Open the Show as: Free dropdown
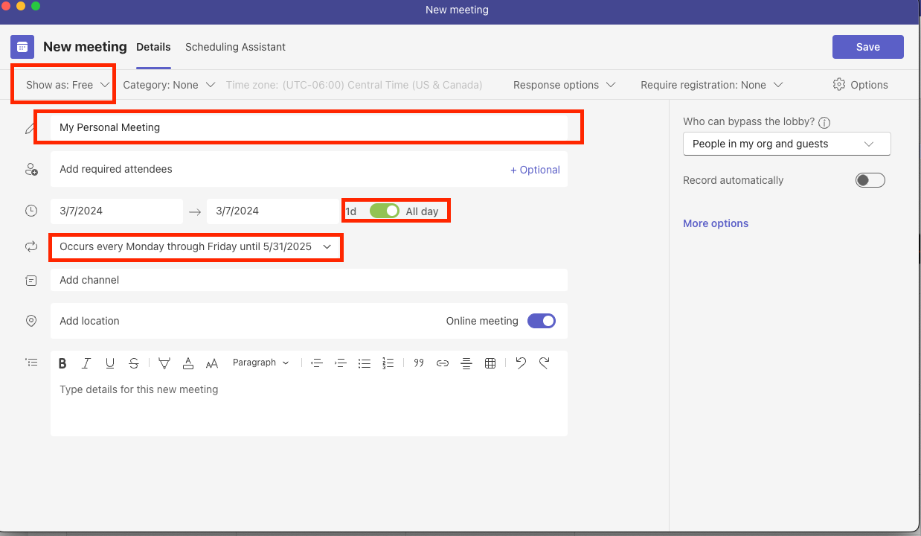The height and width of the screenshot is (536, 921). coord(67,85)
